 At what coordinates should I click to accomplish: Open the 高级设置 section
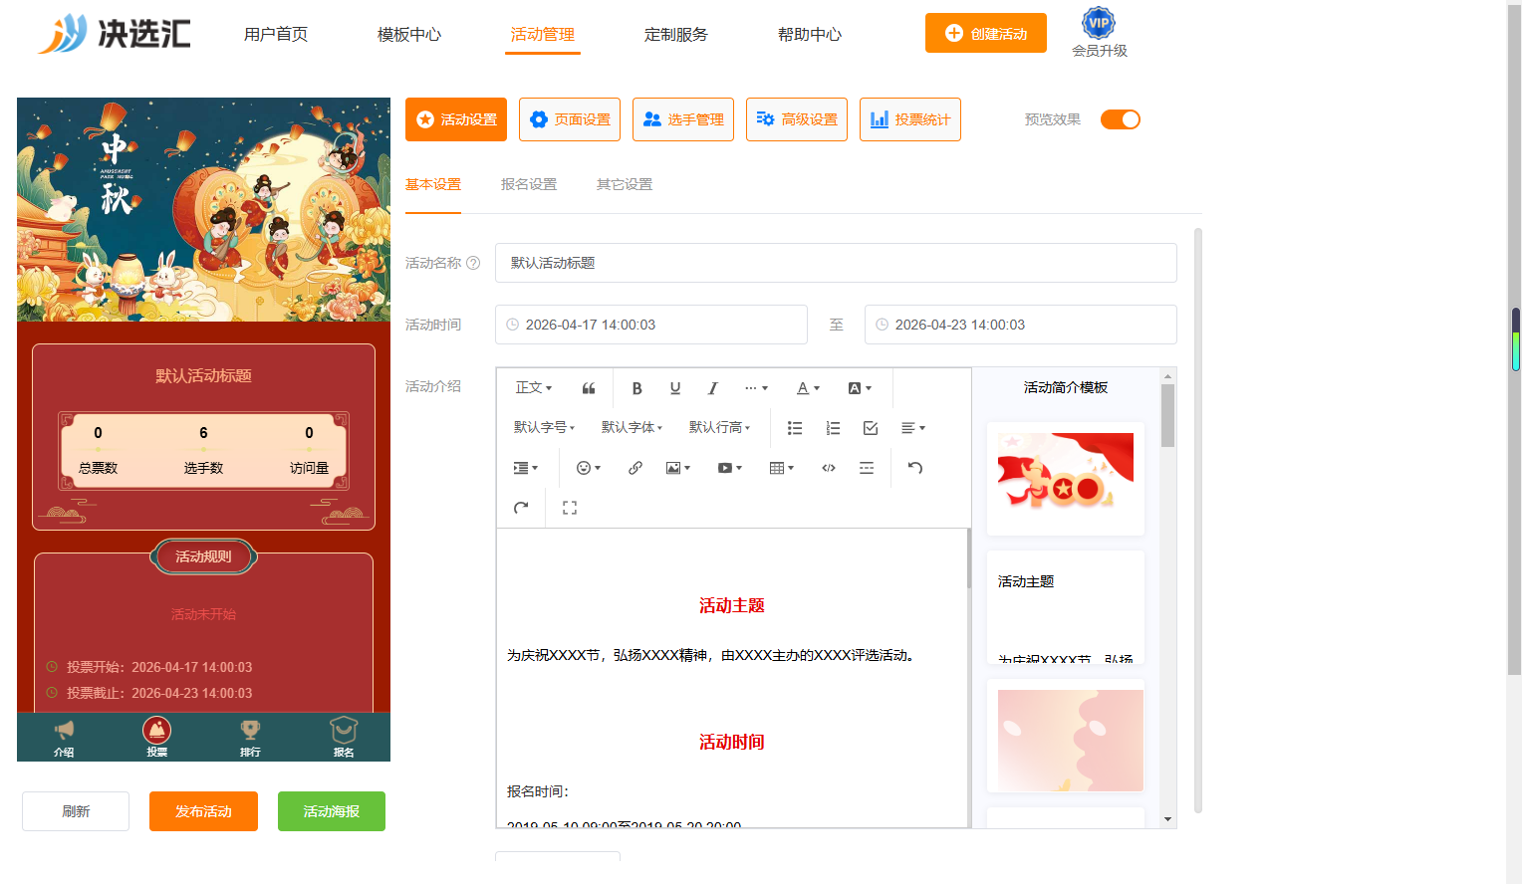(x=797, y=119)
